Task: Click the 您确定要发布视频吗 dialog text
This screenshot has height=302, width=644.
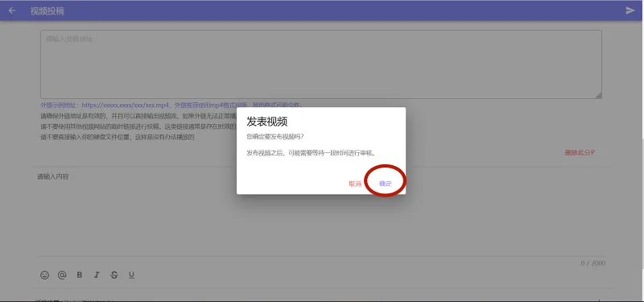Action: 275,136
